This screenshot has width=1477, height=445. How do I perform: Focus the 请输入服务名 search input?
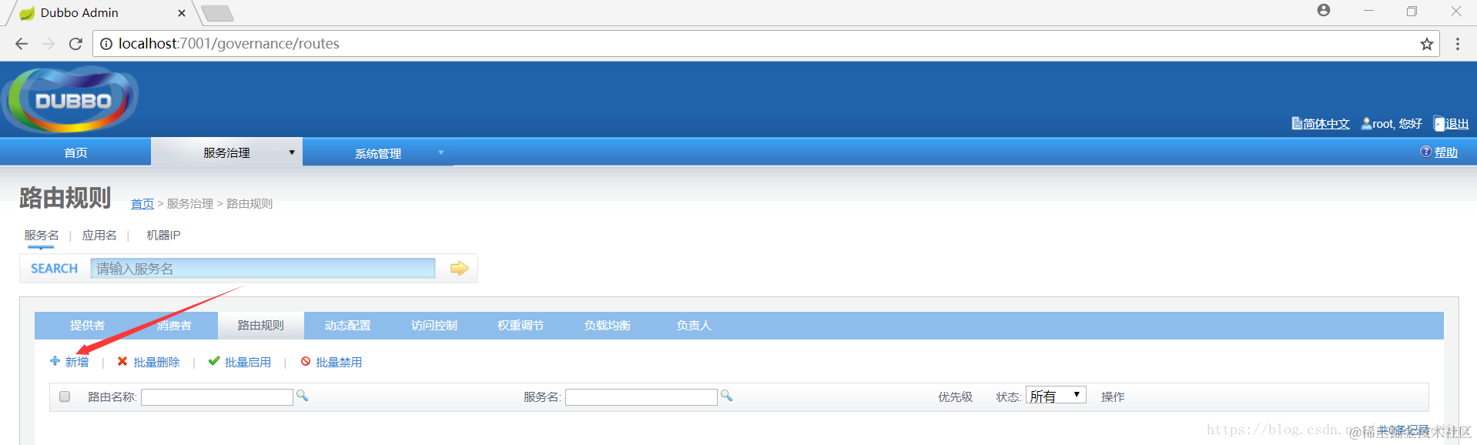click(x=263, y=268)
